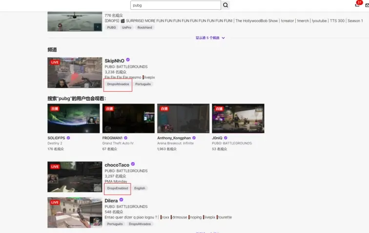
Task: Click the 3,238 viewers count under SkipNhO
Action: click(116, 72)
